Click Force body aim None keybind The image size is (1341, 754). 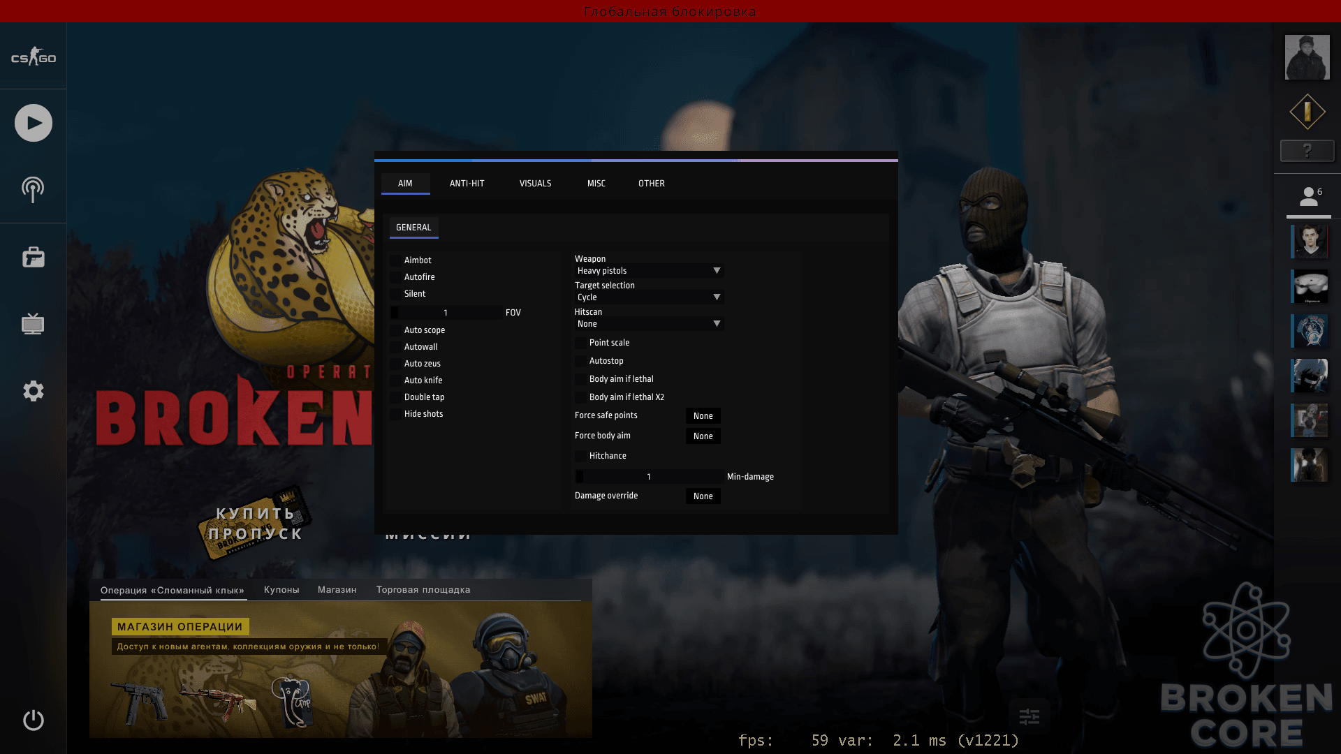click(703, 436)
